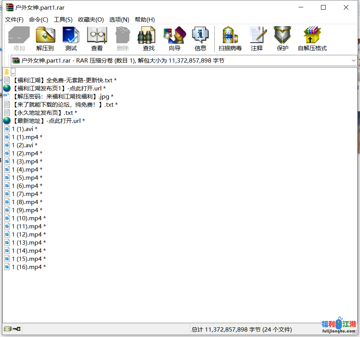
Task: Open the Options (选项) menu
Action: 119,20
